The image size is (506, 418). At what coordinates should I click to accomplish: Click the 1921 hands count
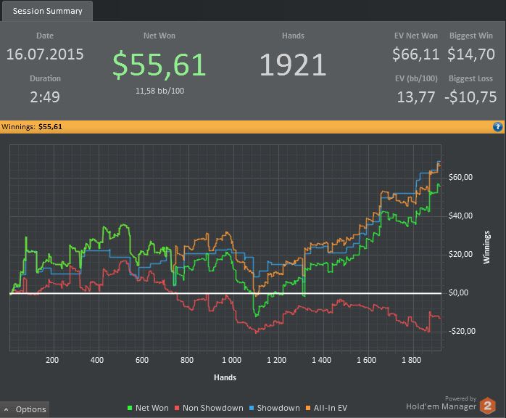point(293,65)
